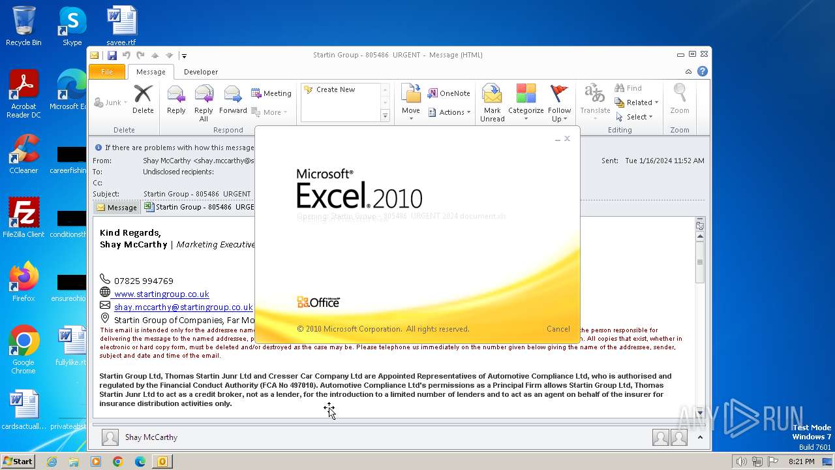
Task: Click Find in Editing group
Action: [628, 88]
